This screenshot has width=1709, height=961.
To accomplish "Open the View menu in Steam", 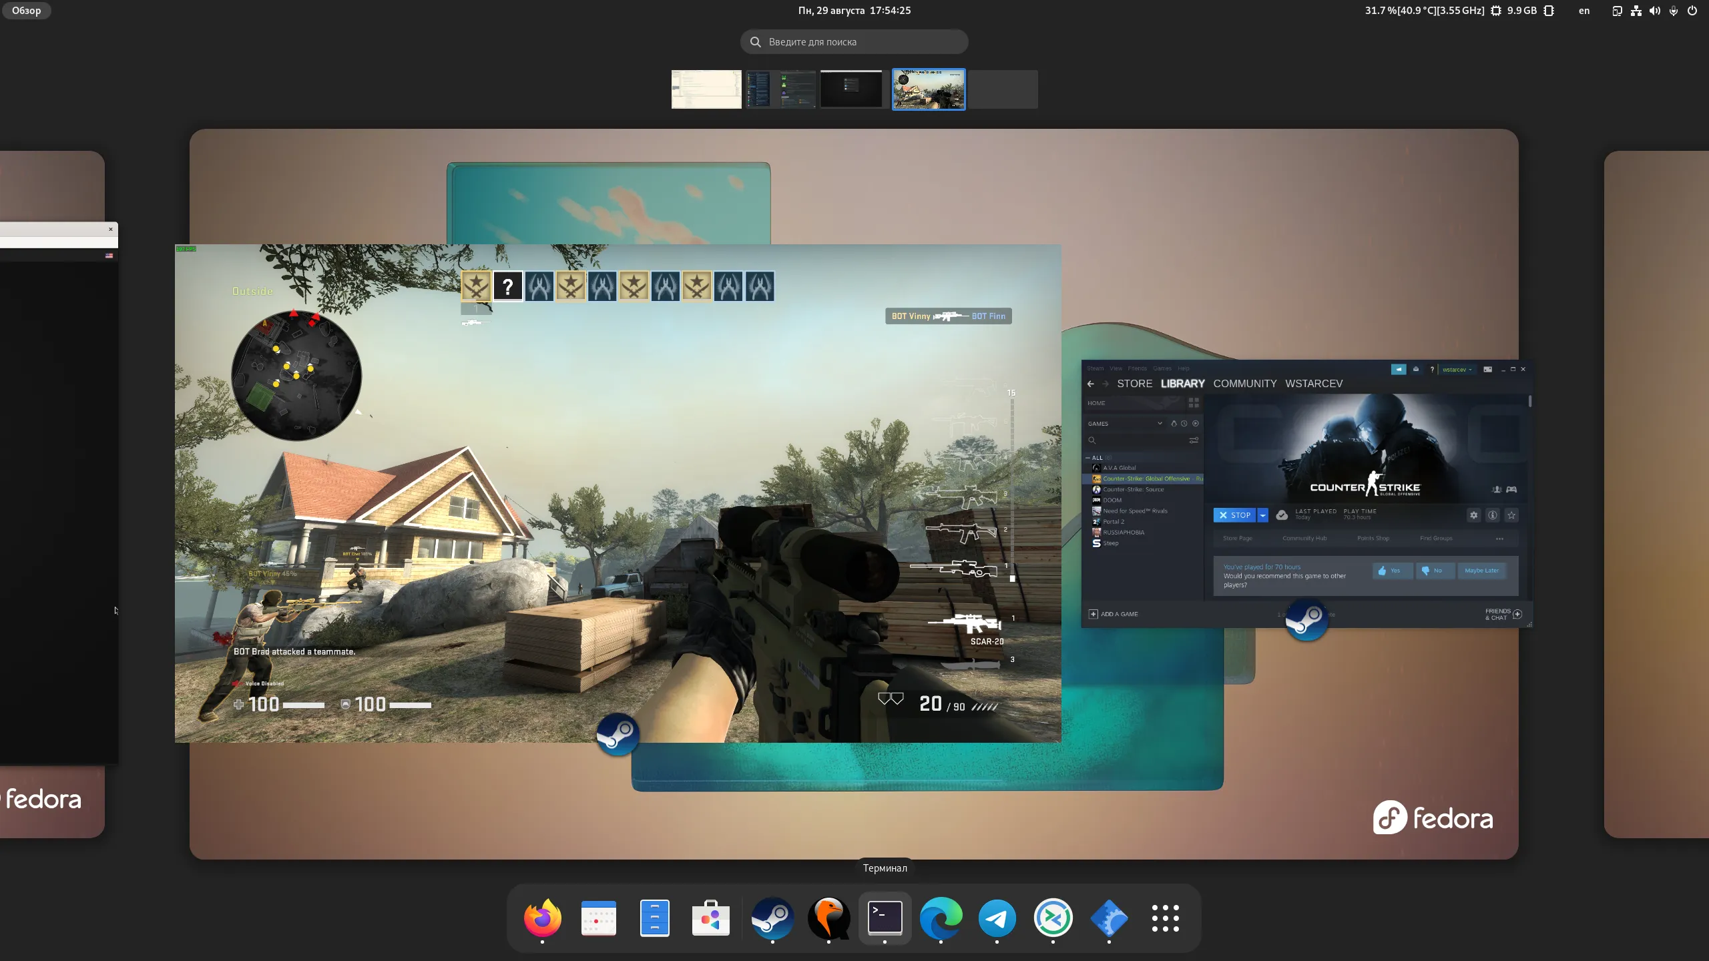I will click(1116, 368).
